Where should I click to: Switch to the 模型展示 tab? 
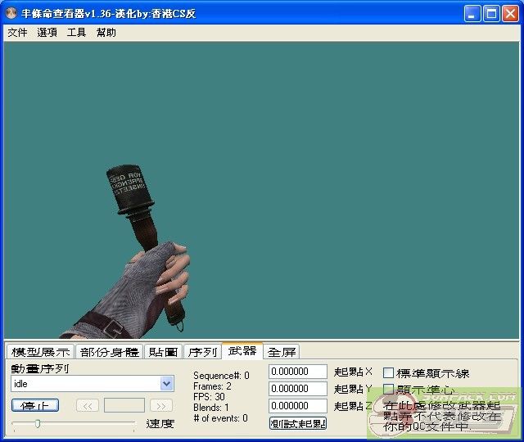[40, 352]
